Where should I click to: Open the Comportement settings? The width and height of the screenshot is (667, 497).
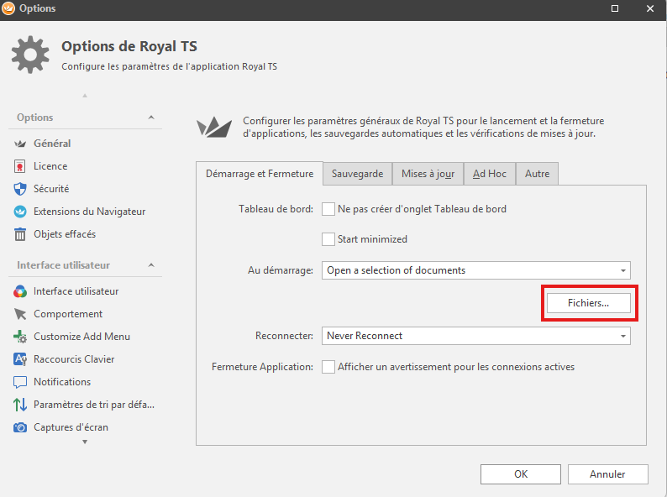tap(68, 314)
